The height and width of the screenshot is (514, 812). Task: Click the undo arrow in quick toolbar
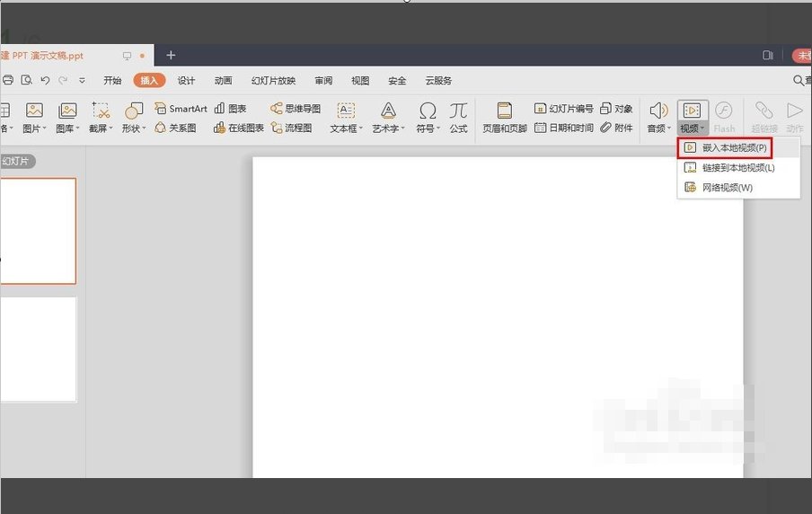45,80
